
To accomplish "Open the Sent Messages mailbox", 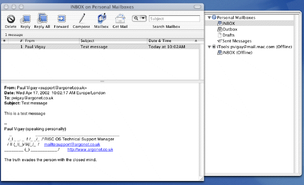I will click(x=237, y=41).
